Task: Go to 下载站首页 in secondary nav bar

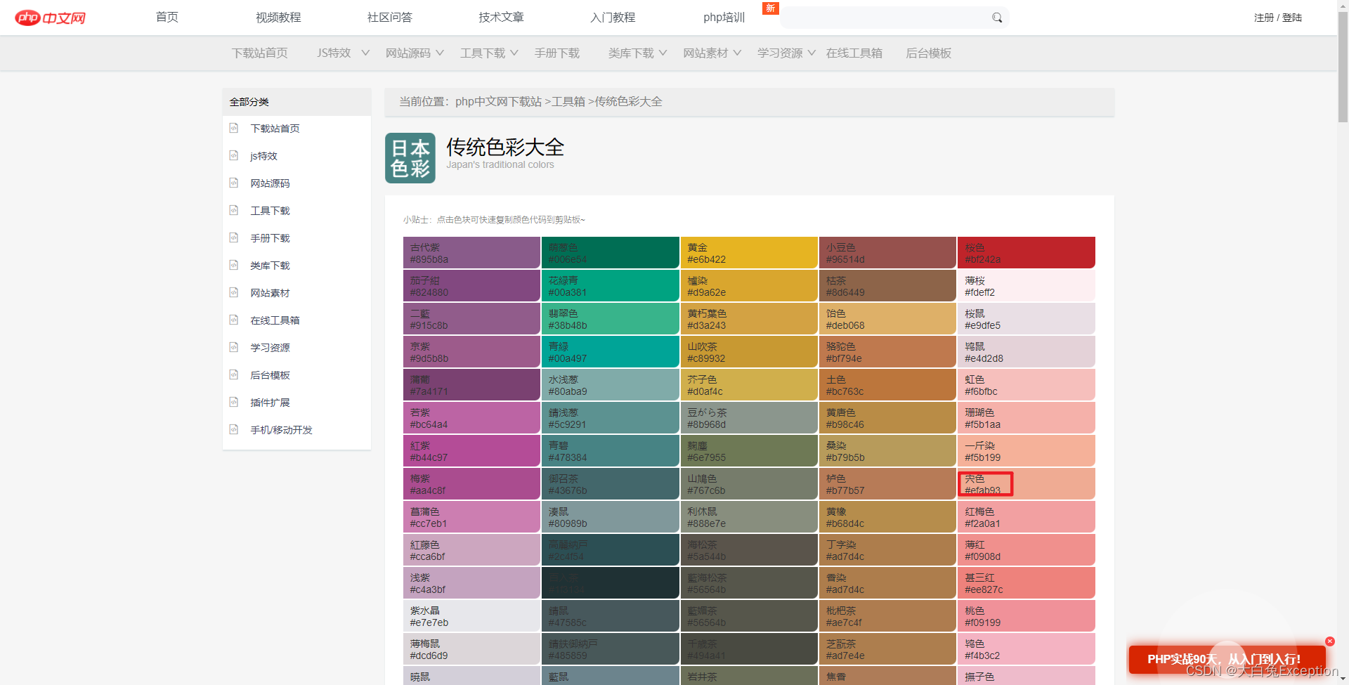Action: point(260,53)
